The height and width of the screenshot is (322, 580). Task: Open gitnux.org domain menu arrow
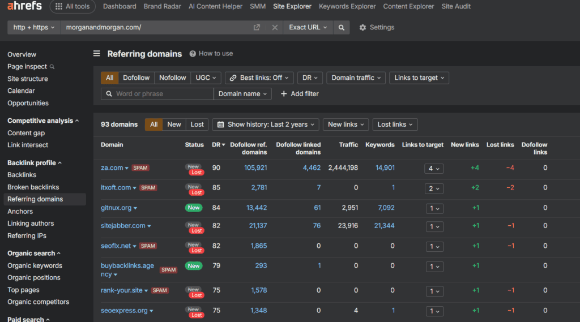(135, 208)
